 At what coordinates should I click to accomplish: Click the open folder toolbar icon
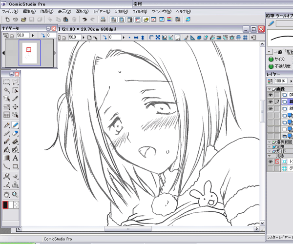pos(23,19)
